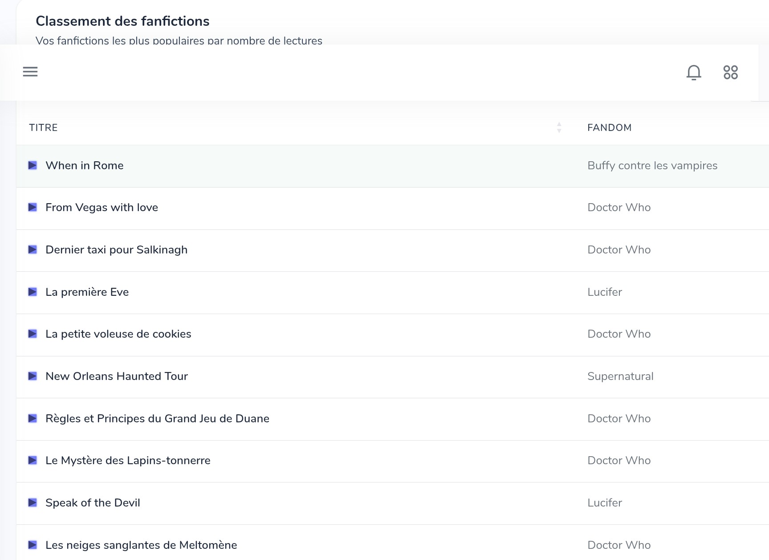Open the Speak of the Devil title

click(x=93, y=503)
